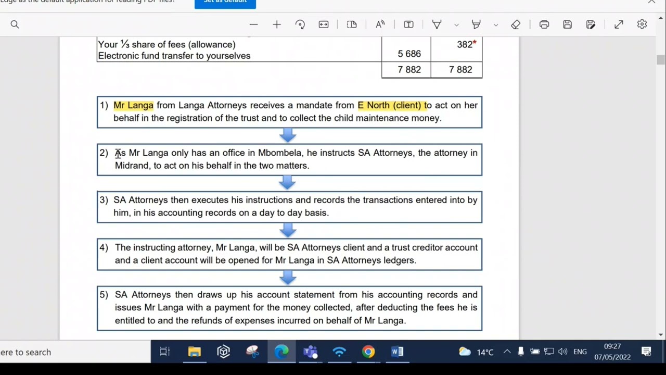The image size is (666, 375).
Task: Zoom out with the minus button
Action: (253, 24)
